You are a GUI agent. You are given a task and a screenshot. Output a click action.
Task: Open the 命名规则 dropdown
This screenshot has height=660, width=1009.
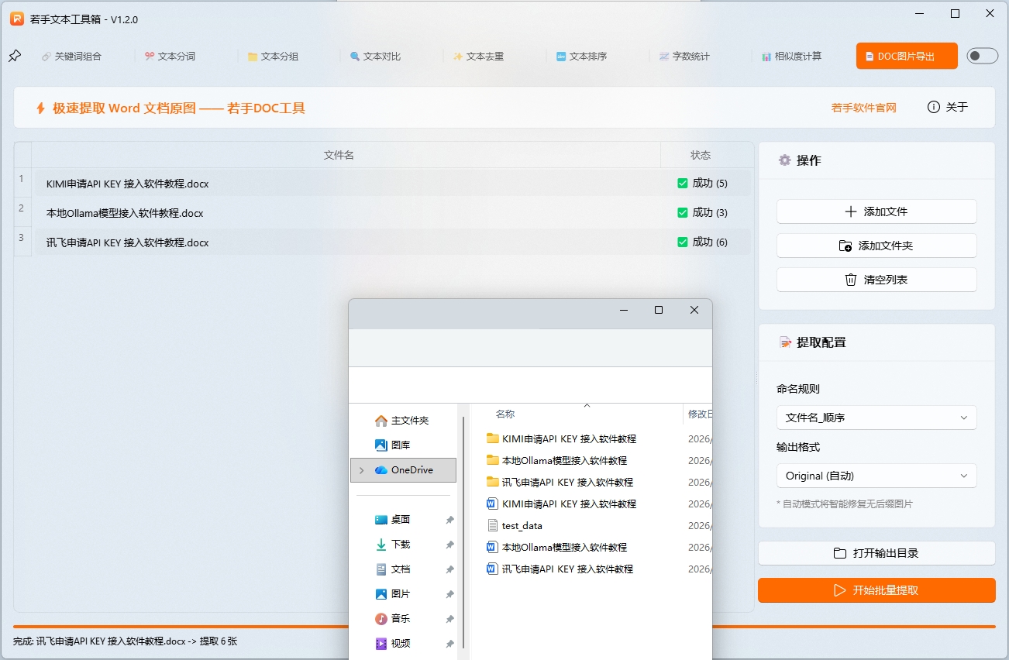click(876, 418)
